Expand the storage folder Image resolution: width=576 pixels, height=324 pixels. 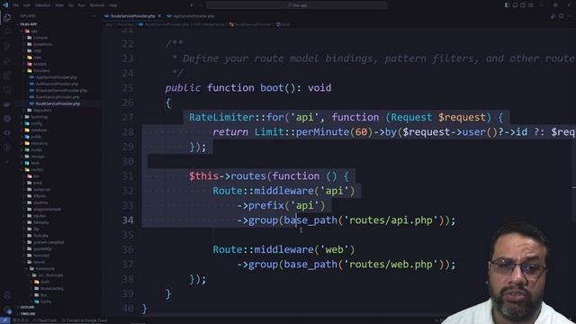[x=38, y=157]
